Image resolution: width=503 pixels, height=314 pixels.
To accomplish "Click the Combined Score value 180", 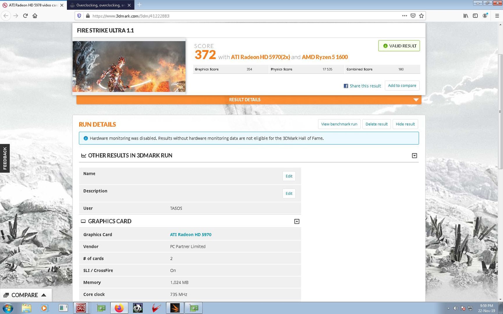I will coord(401,69).
